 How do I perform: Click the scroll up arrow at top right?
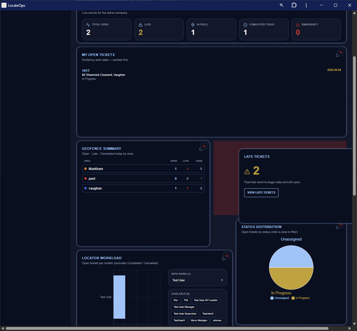[354, 13]
